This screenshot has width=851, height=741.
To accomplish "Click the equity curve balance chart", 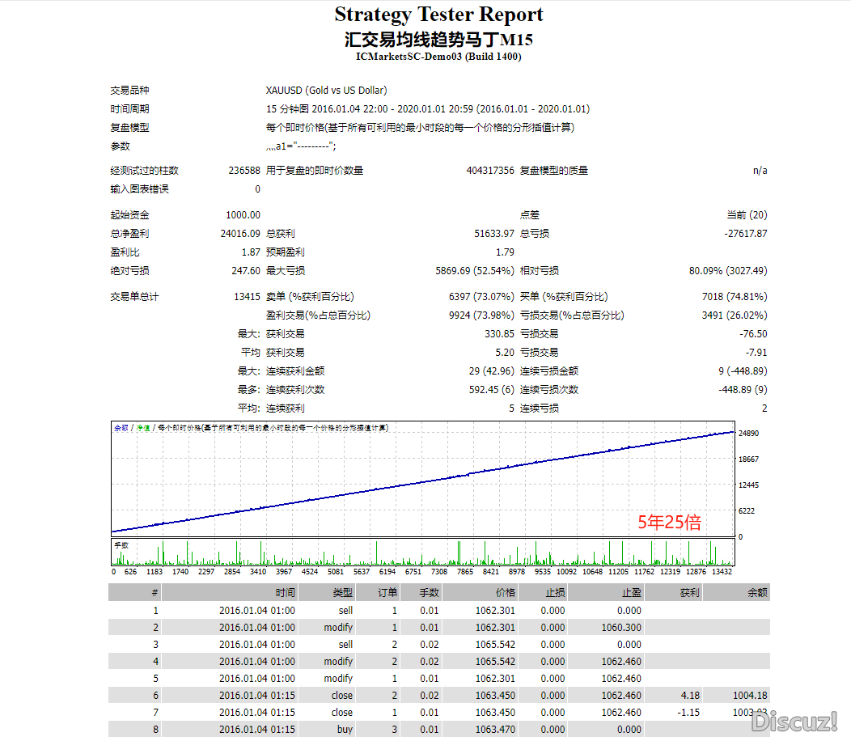I will click(423, 479).
